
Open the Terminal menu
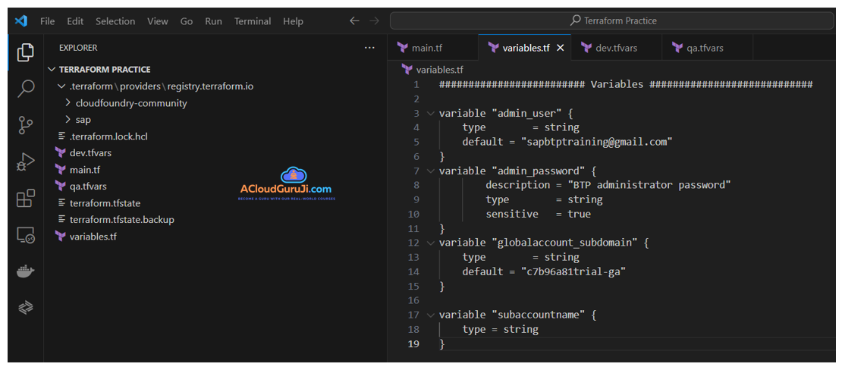coord(251,21)
